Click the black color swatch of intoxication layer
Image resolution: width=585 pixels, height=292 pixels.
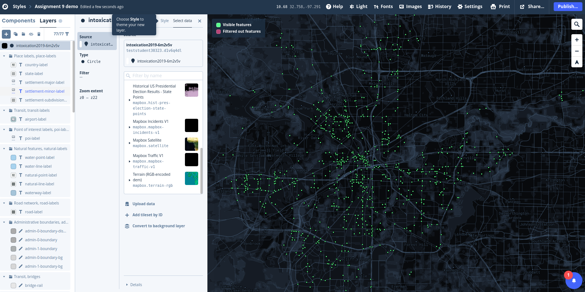tap(5, 46)
